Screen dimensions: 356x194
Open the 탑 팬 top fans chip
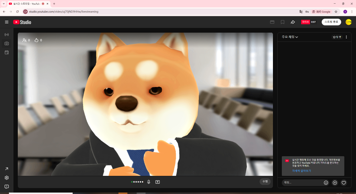[337, 37]
